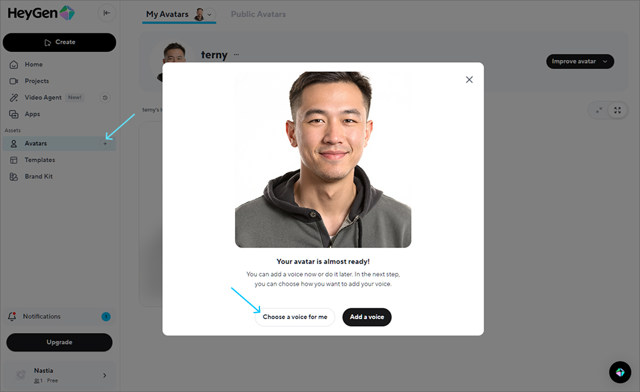
Task: Click the plus icon next to Avatars
Action: (x=105, y=143)
